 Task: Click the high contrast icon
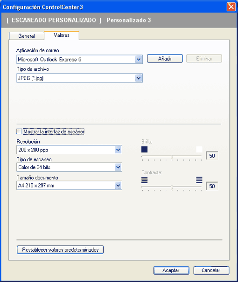pos(199,180)
